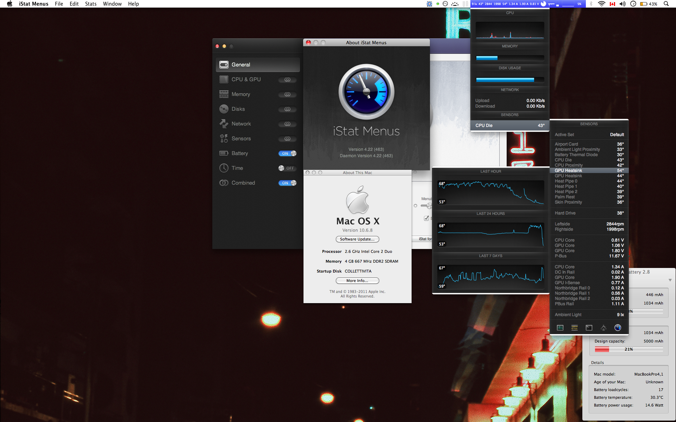Click Hard Drive 38° sensor row
This screenshot has height=422, width=676.
coord(589,213)
